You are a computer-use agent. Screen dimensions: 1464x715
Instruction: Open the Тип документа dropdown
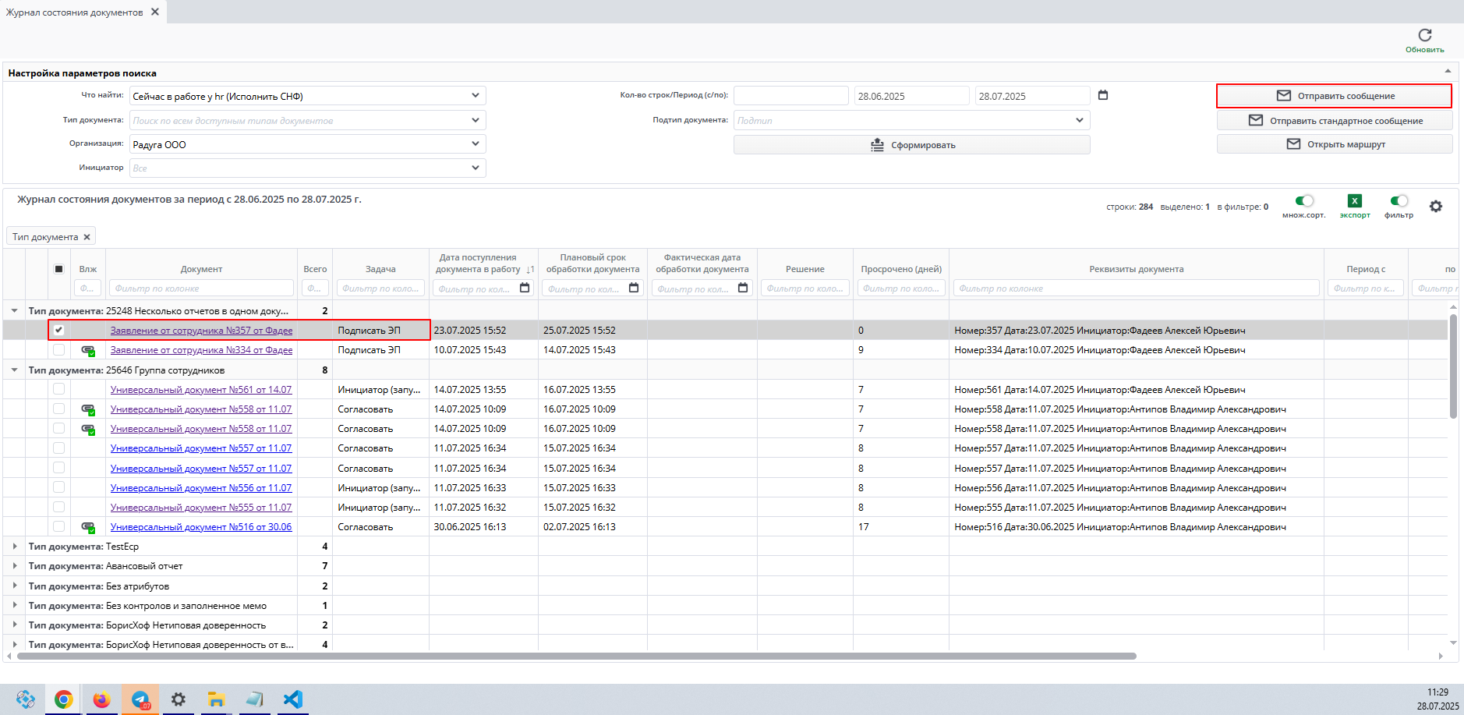(476, 120)
